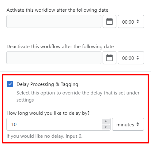Increase delay value with the up arrow
This screenshot has width=151, height=146.
[x=106, y=121]
